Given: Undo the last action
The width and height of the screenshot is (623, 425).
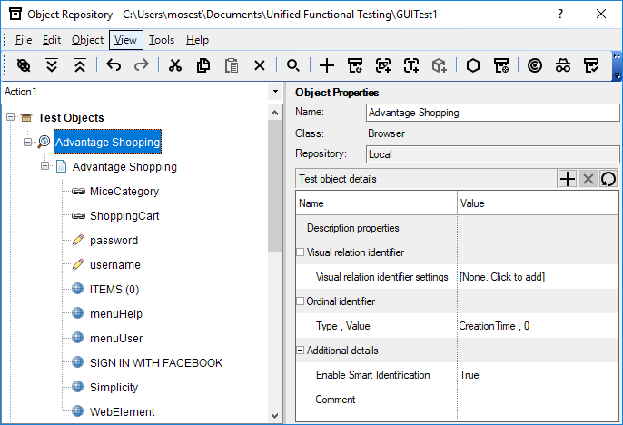Looking at the screenshot, I should click(114, 65).
